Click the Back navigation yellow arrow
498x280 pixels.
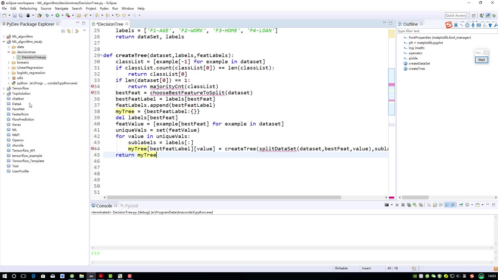124,15
